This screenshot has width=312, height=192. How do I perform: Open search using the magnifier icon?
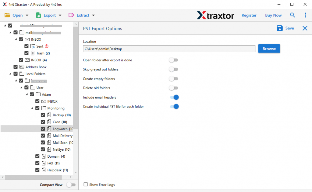click(x=292, y=15)
